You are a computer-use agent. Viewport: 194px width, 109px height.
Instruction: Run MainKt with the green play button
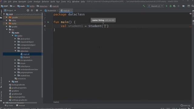click(x=166, y=6)
